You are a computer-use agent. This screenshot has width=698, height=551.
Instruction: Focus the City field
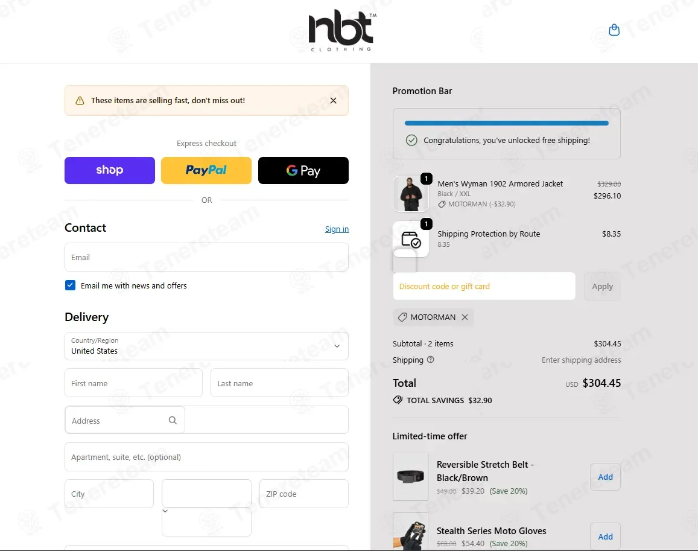[x=109, y=494]
